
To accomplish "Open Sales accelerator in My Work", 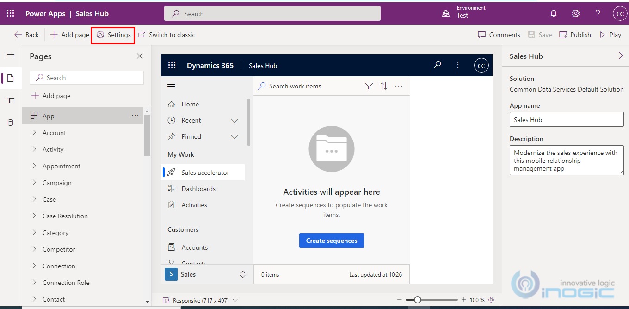I will coord(203,173).
